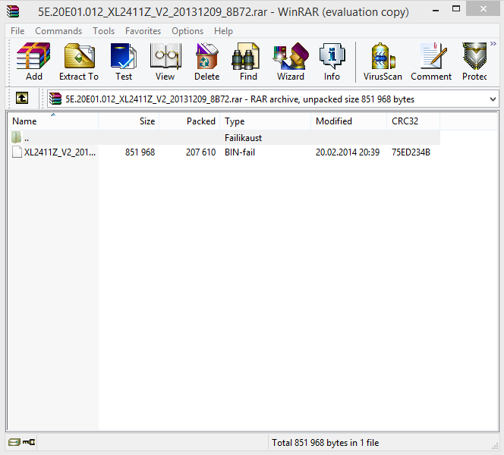Open the View file tool
The width and height of the screenshot is (504, 455).
tap(165, 61)
